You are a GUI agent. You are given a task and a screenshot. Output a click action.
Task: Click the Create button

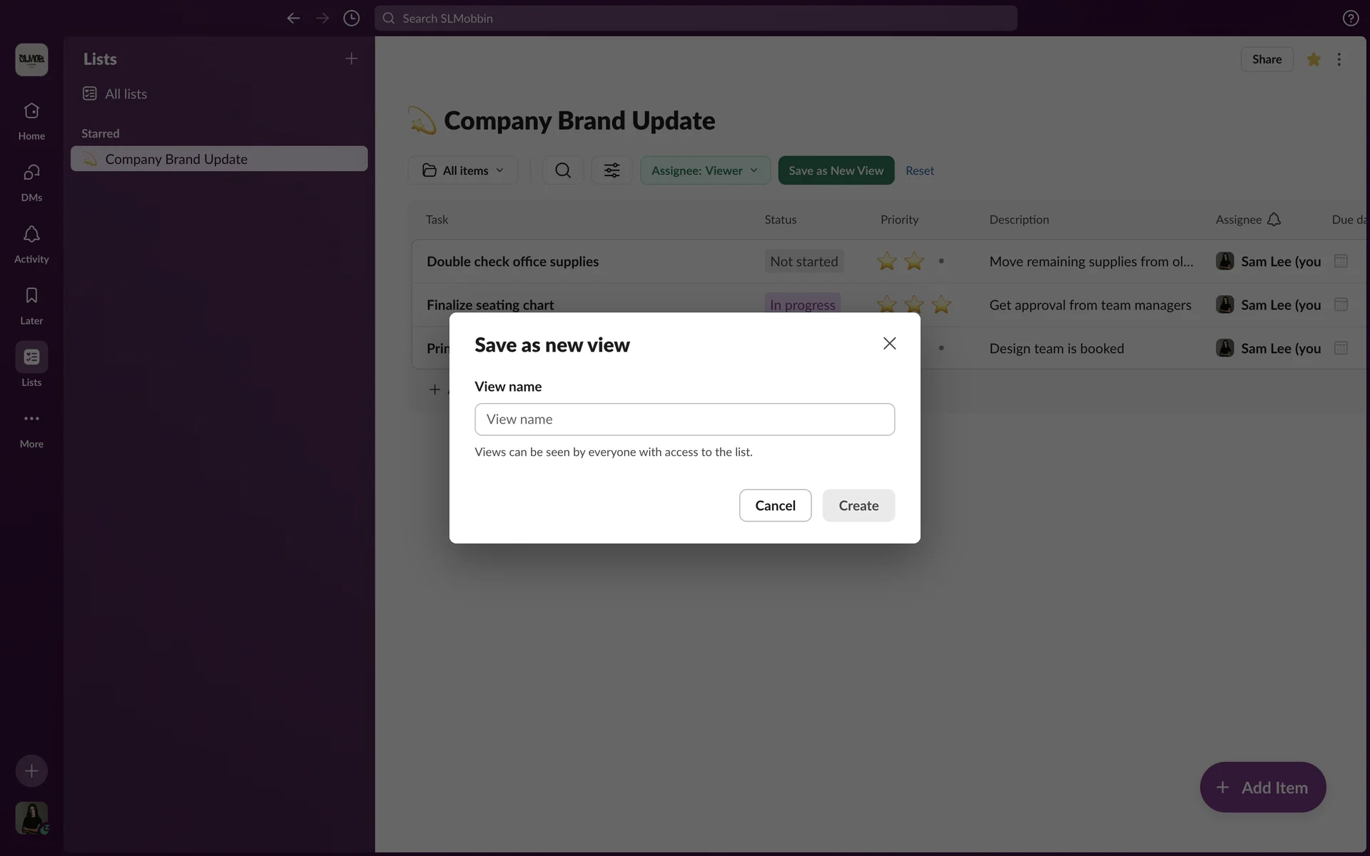[x=858, y=506]
